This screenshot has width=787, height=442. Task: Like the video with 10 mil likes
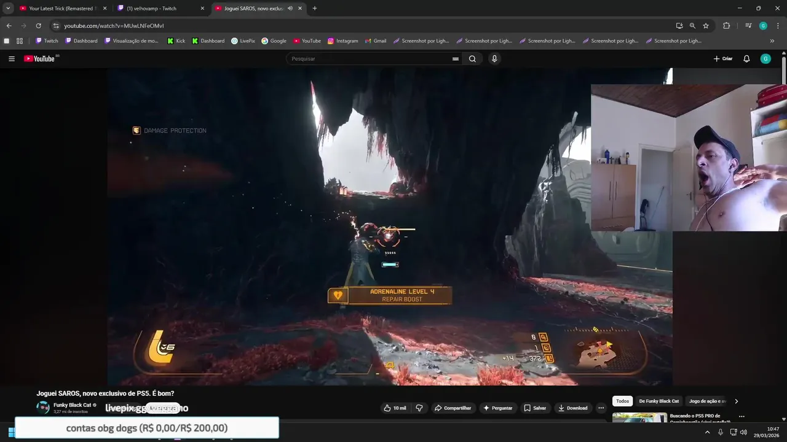[395, 408]
